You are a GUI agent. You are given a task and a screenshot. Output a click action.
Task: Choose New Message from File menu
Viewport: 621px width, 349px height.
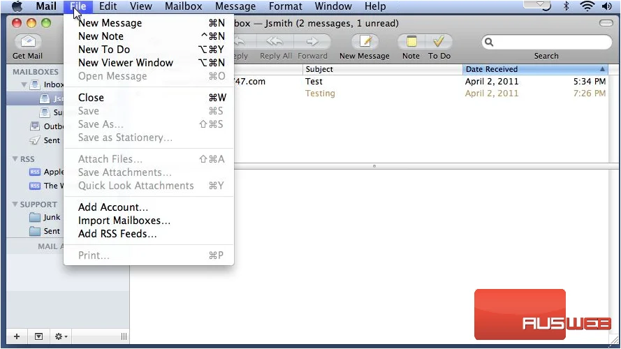[149, 23]
